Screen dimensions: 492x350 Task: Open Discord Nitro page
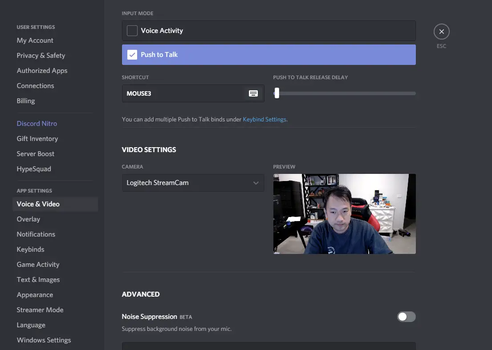(x=37, y=124)
